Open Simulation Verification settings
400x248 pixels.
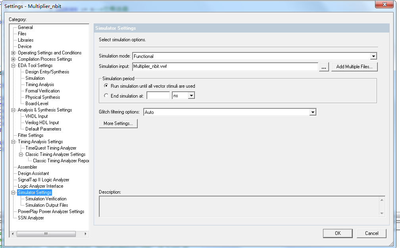point(46,199)
